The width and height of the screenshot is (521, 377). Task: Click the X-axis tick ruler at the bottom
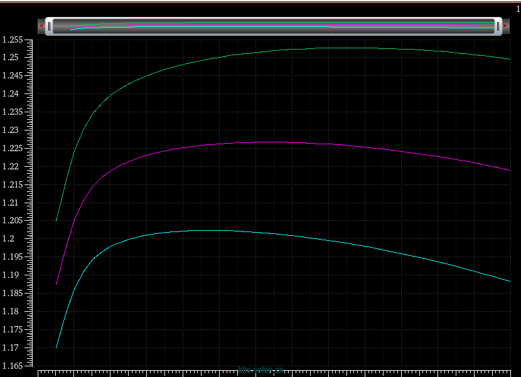click(274, 373)
